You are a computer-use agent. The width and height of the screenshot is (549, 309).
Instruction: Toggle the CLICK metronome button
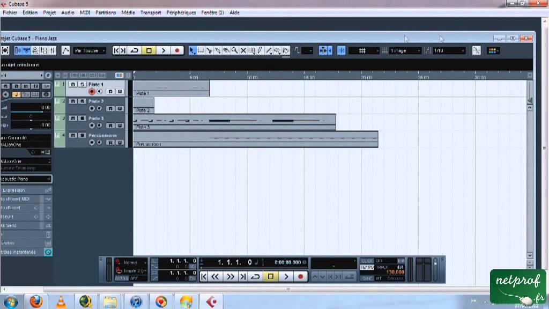367,261
